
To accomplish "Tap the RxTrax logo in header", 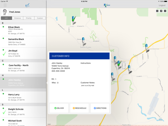I will coord(107,5).
